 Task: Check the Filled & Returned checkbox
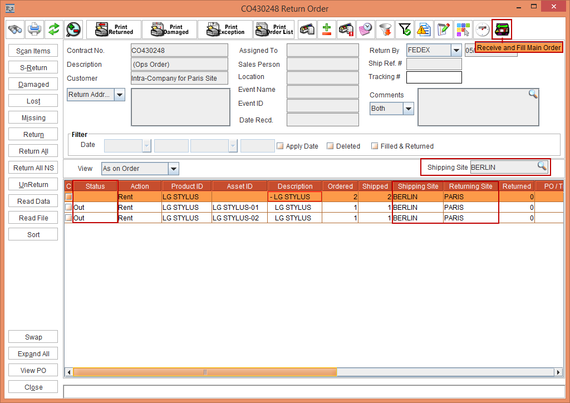(375, 146)
